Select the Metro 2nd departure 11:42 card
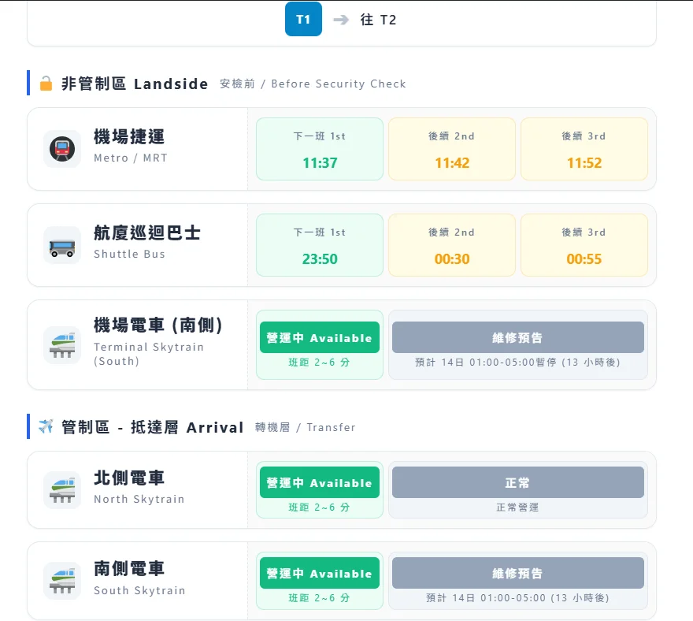 point(452,149)
